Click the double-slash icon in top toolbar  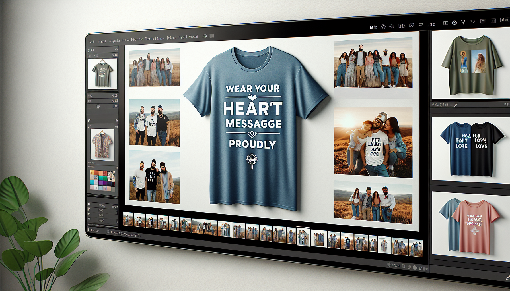coord(412,25)
